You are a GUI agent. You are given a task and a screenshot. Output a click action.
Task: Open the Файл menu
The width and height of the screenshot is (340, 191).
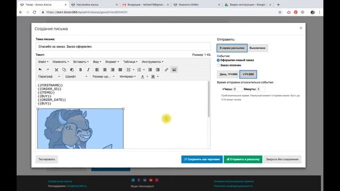[x=43, y=62]
